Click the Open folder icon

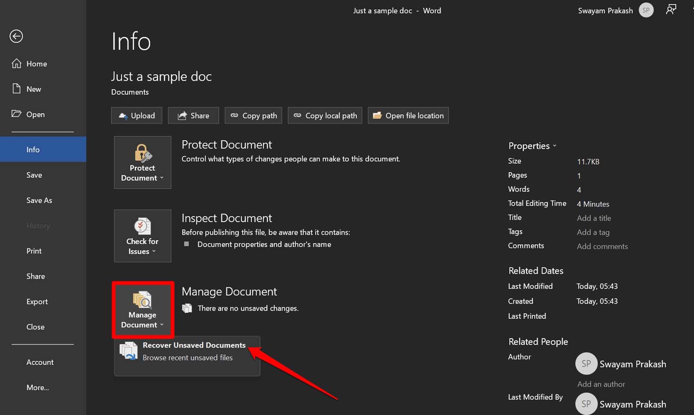click(x=17, y=114)
